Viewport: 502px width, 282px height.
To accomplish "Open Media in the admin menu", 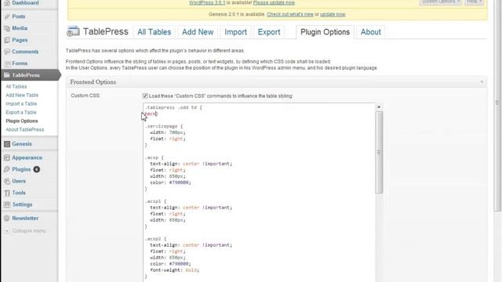I will 20,28.
